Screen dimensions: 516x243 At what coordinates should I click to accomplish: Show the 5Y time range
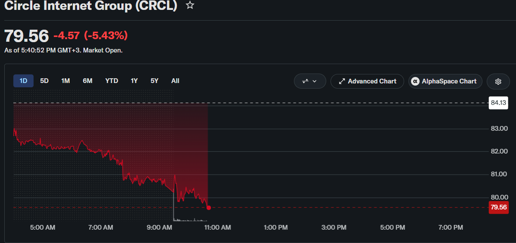154,81
